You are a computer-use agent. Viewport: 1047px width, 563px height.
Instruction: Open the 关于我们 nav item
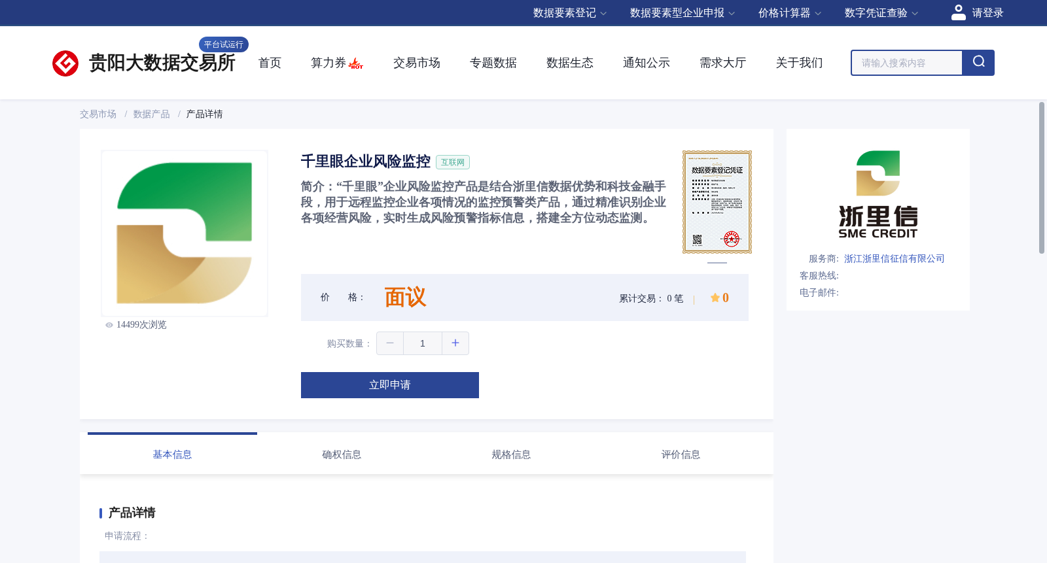coord(800,63)
